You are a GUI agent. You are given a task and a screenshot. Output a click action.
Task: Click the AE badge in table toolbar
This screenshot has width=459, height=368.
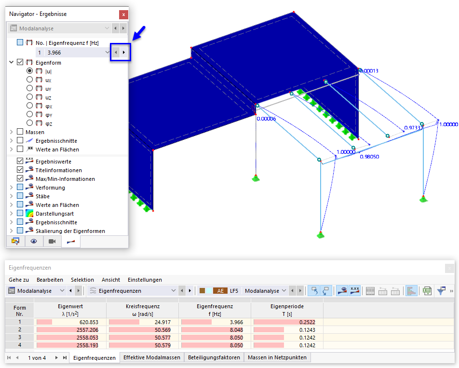coord(220,291)
